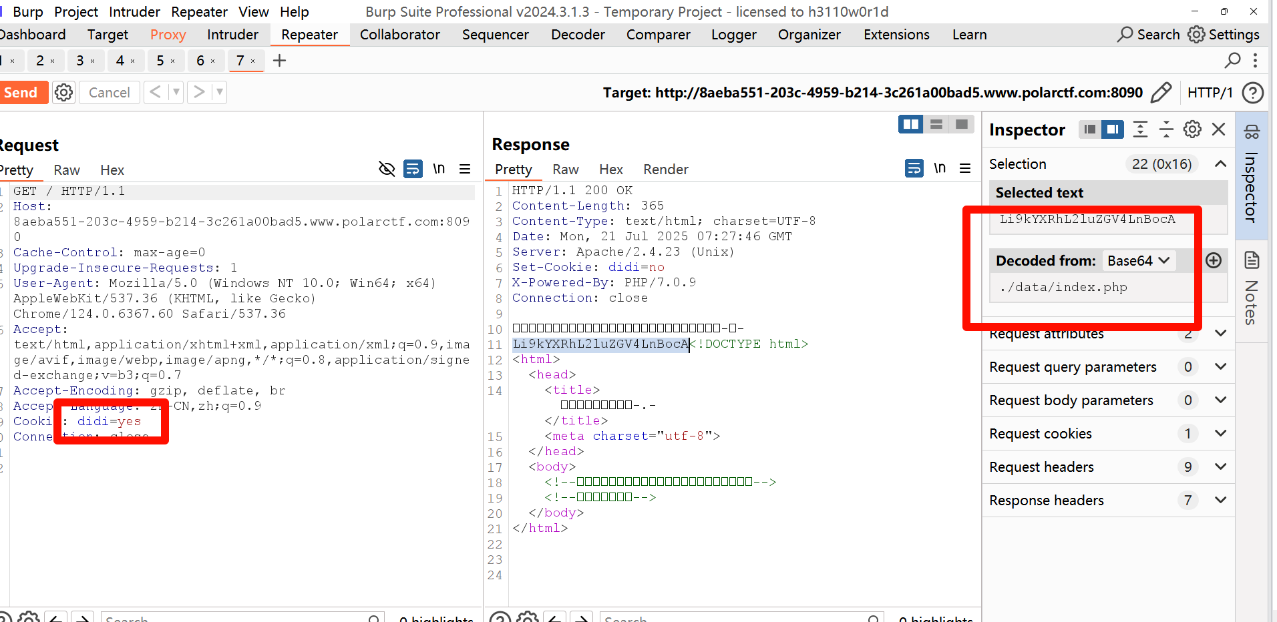Switch Inspector to docked-right layout icon
This screenshot has height=622, width=1277.
pyautogui.click(x=1113, y=129)
